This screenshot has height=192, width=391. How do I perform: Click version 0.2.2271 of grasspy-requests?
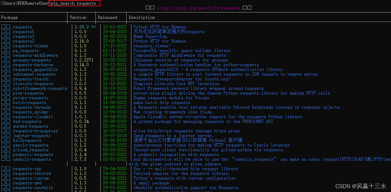pyautogui.click(x=84, y=60)
